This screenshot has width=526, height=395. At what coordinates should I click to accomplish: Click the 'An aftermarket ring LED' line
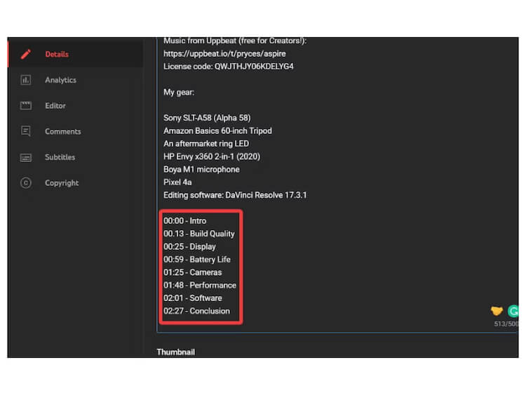click(206, 144)
